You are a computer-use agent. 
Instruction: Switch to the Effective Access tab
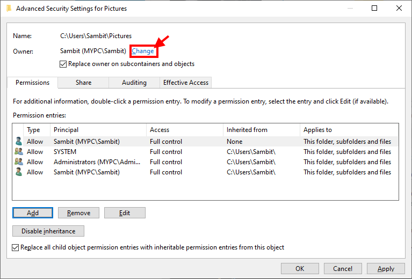pos(186,83)
